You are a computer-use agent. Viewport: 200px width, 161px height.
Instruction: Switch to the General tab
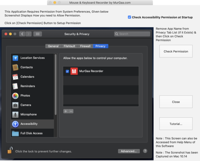53,46
